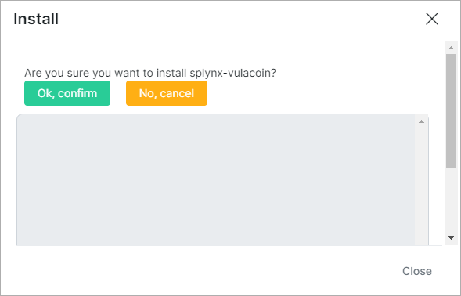Click the gap between confirm and cancel buttons
The width and height of the screenshot is (461, 296).
coord(118,93)
